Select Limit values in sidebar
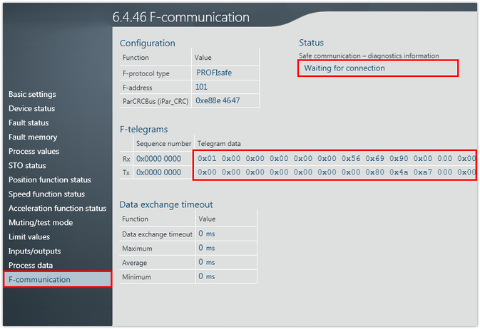 29,236
